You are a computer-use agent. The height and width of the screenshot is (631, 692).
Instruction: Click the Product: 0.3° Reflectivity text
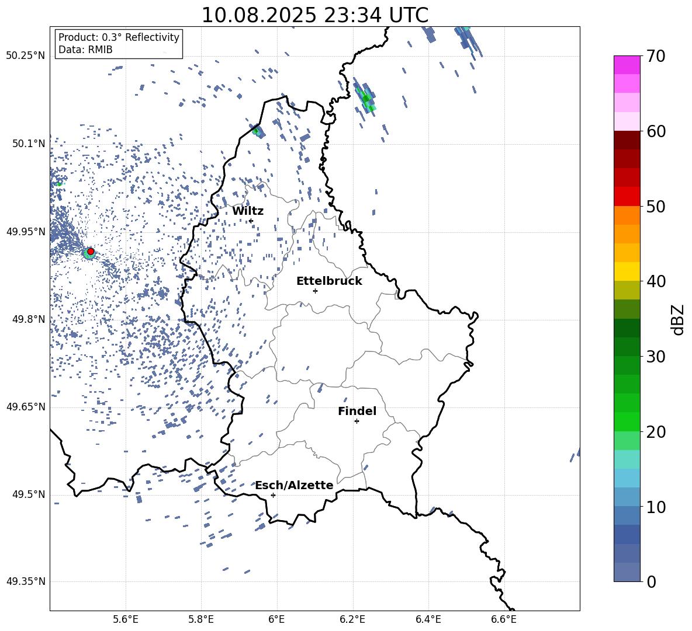click(119, 37)
